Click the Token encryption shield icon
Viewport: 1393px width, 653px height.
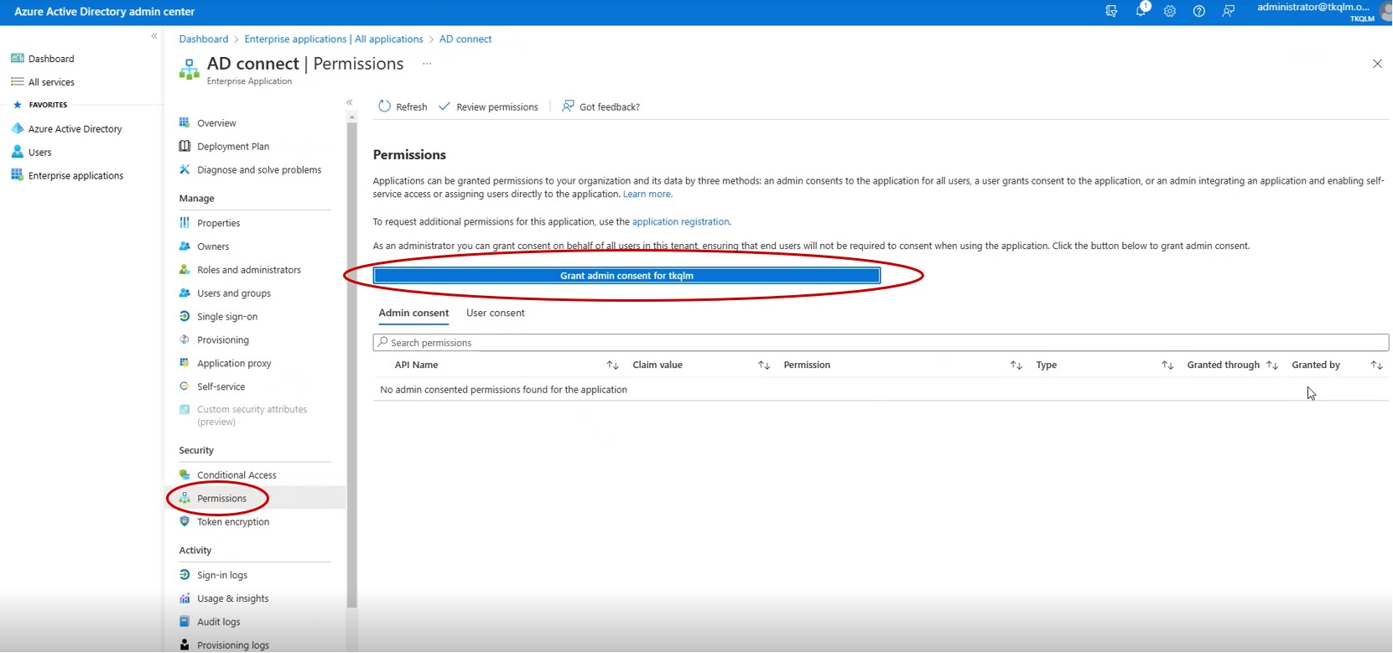185,521
